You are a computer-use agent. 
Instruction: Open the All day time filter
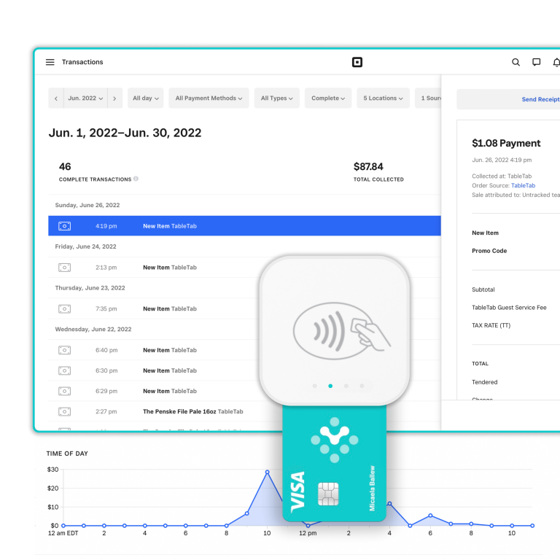(144, 98)
